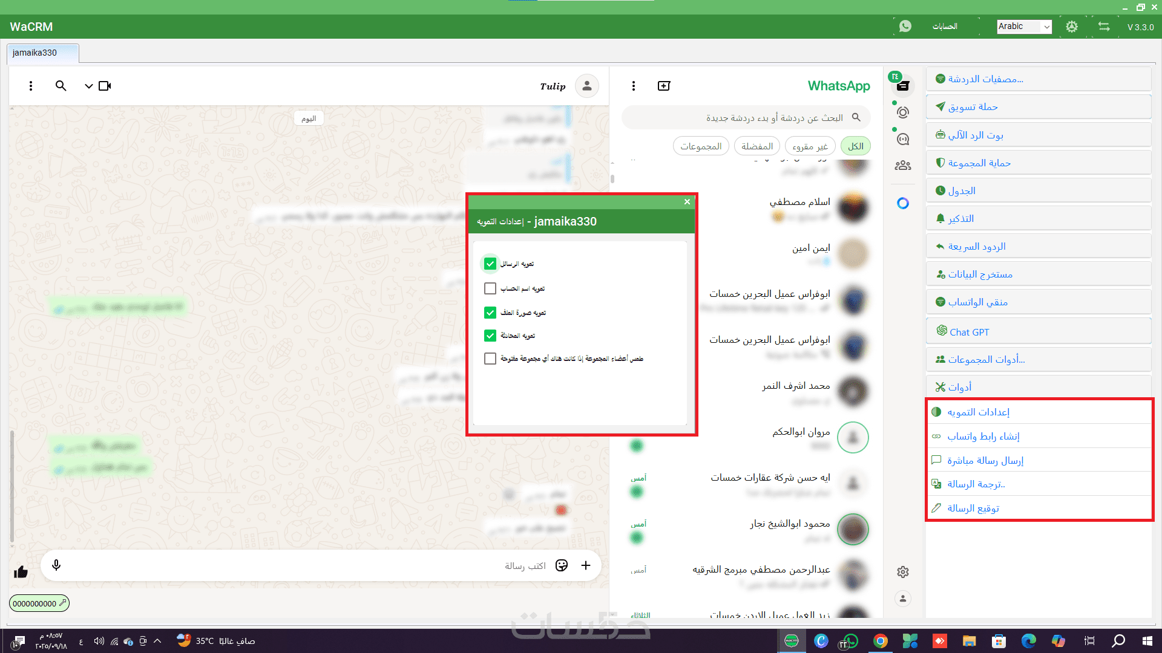Click the microphone voice message icon
The width and height of the screenshot is (1162, 653).
coord(56,565)
